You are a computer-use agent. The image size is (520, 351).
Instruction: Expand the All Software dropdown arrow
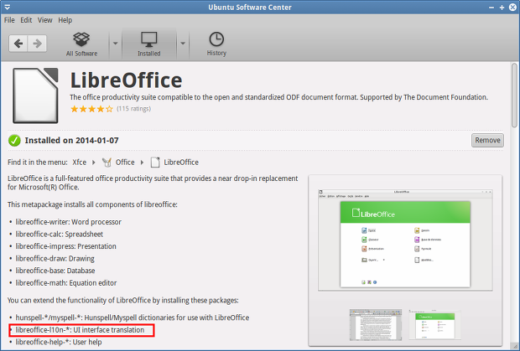[116, 44]
